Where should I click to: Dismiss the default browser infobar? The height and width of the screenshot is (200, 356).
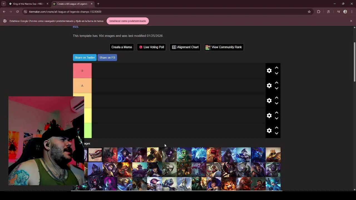tap(351, 21)
